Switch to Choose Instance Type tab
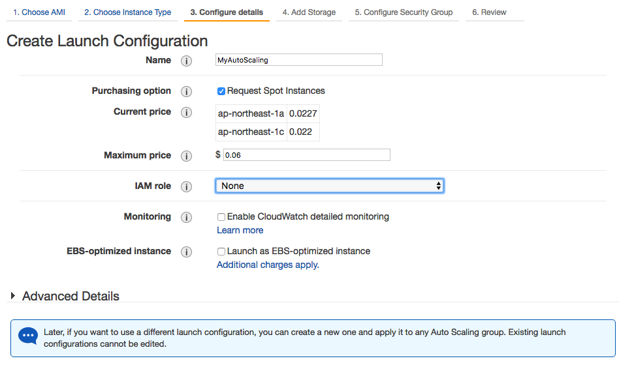Screen dimensions: 619x365 coord(127,12)
